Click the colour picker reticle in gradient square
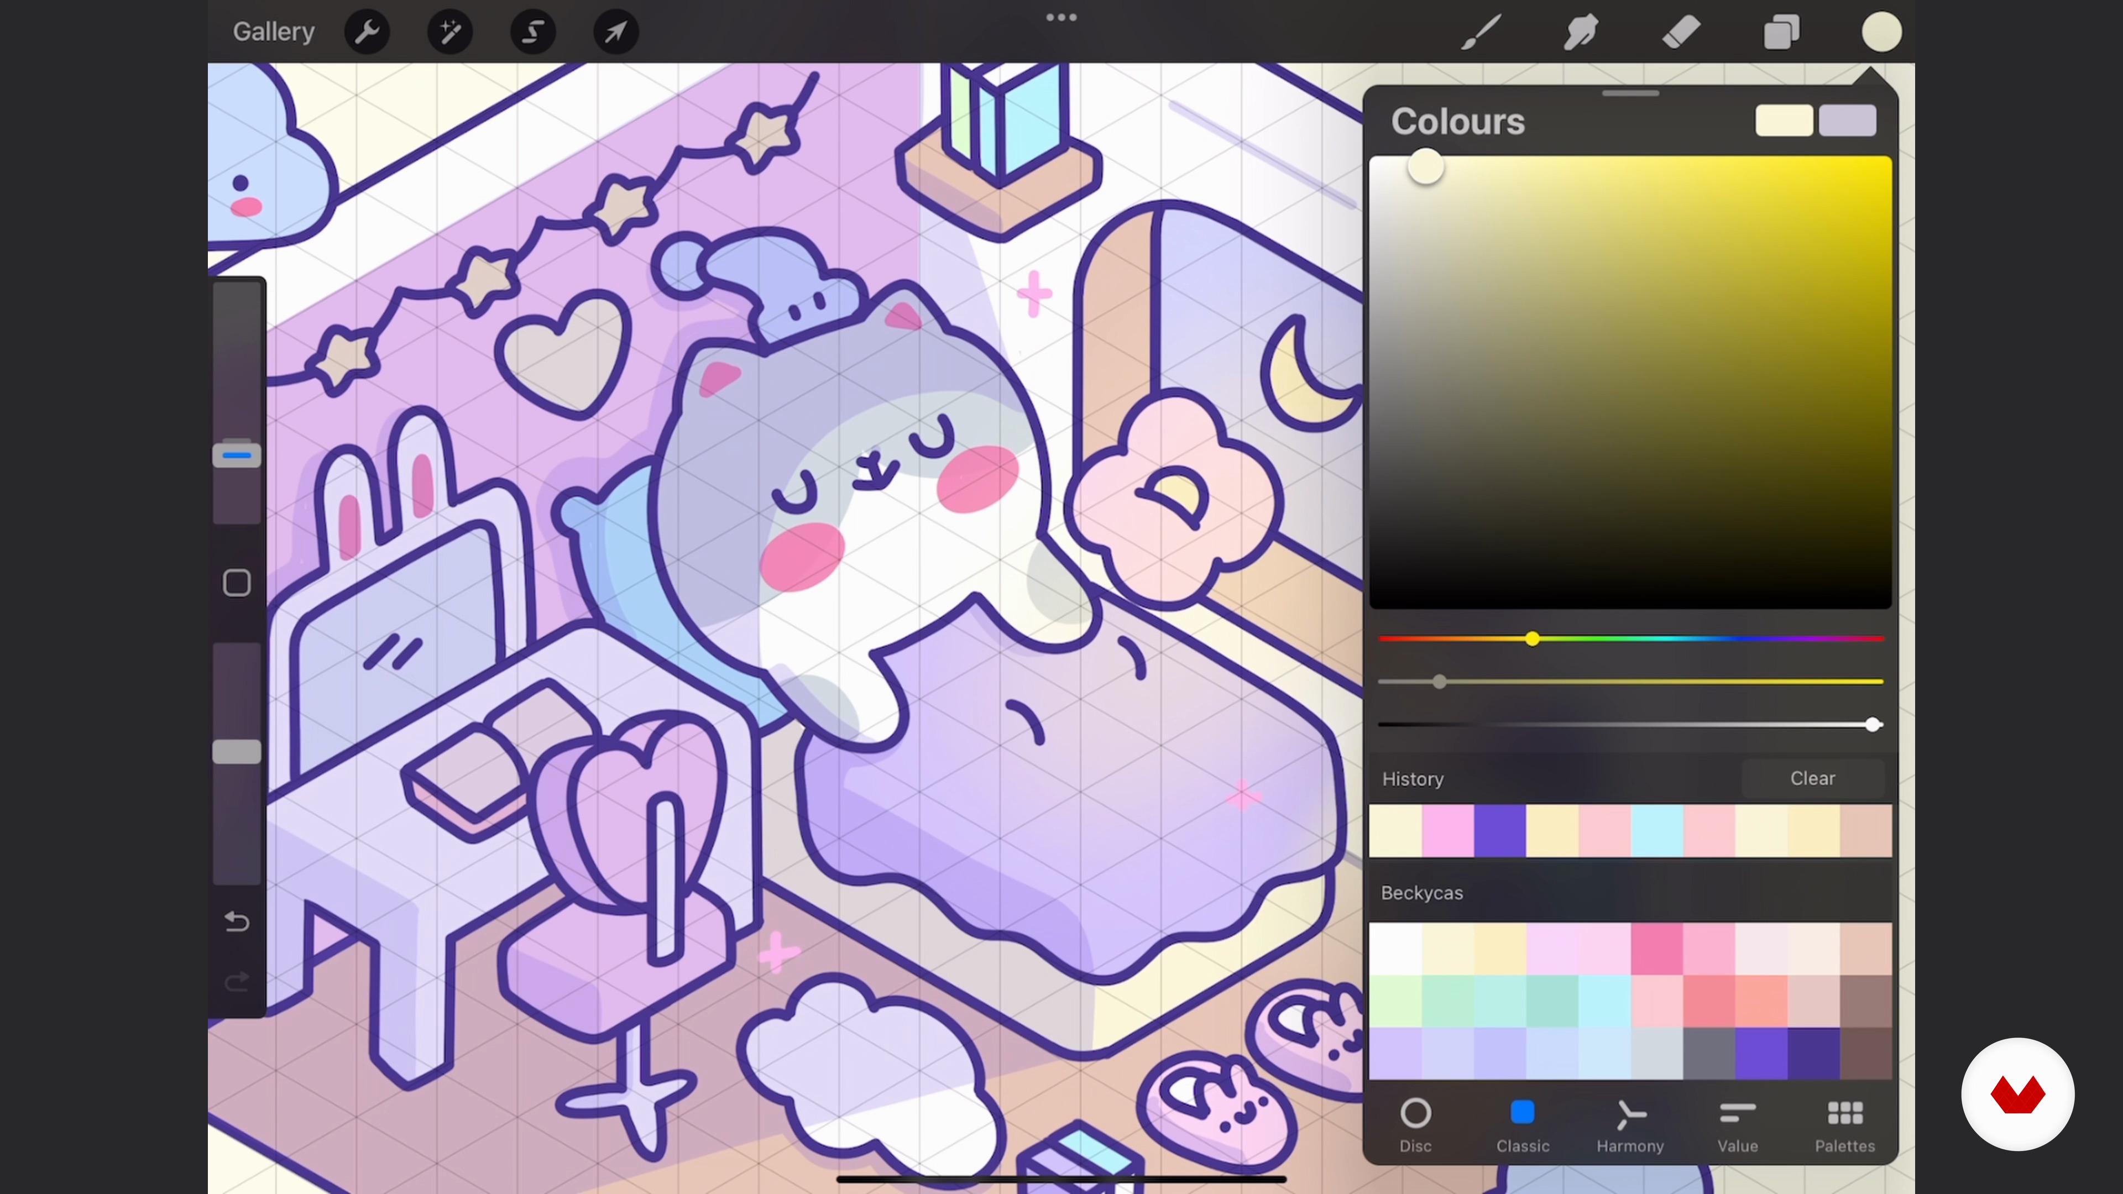2123x1194 pixels. click(1425, 167)
